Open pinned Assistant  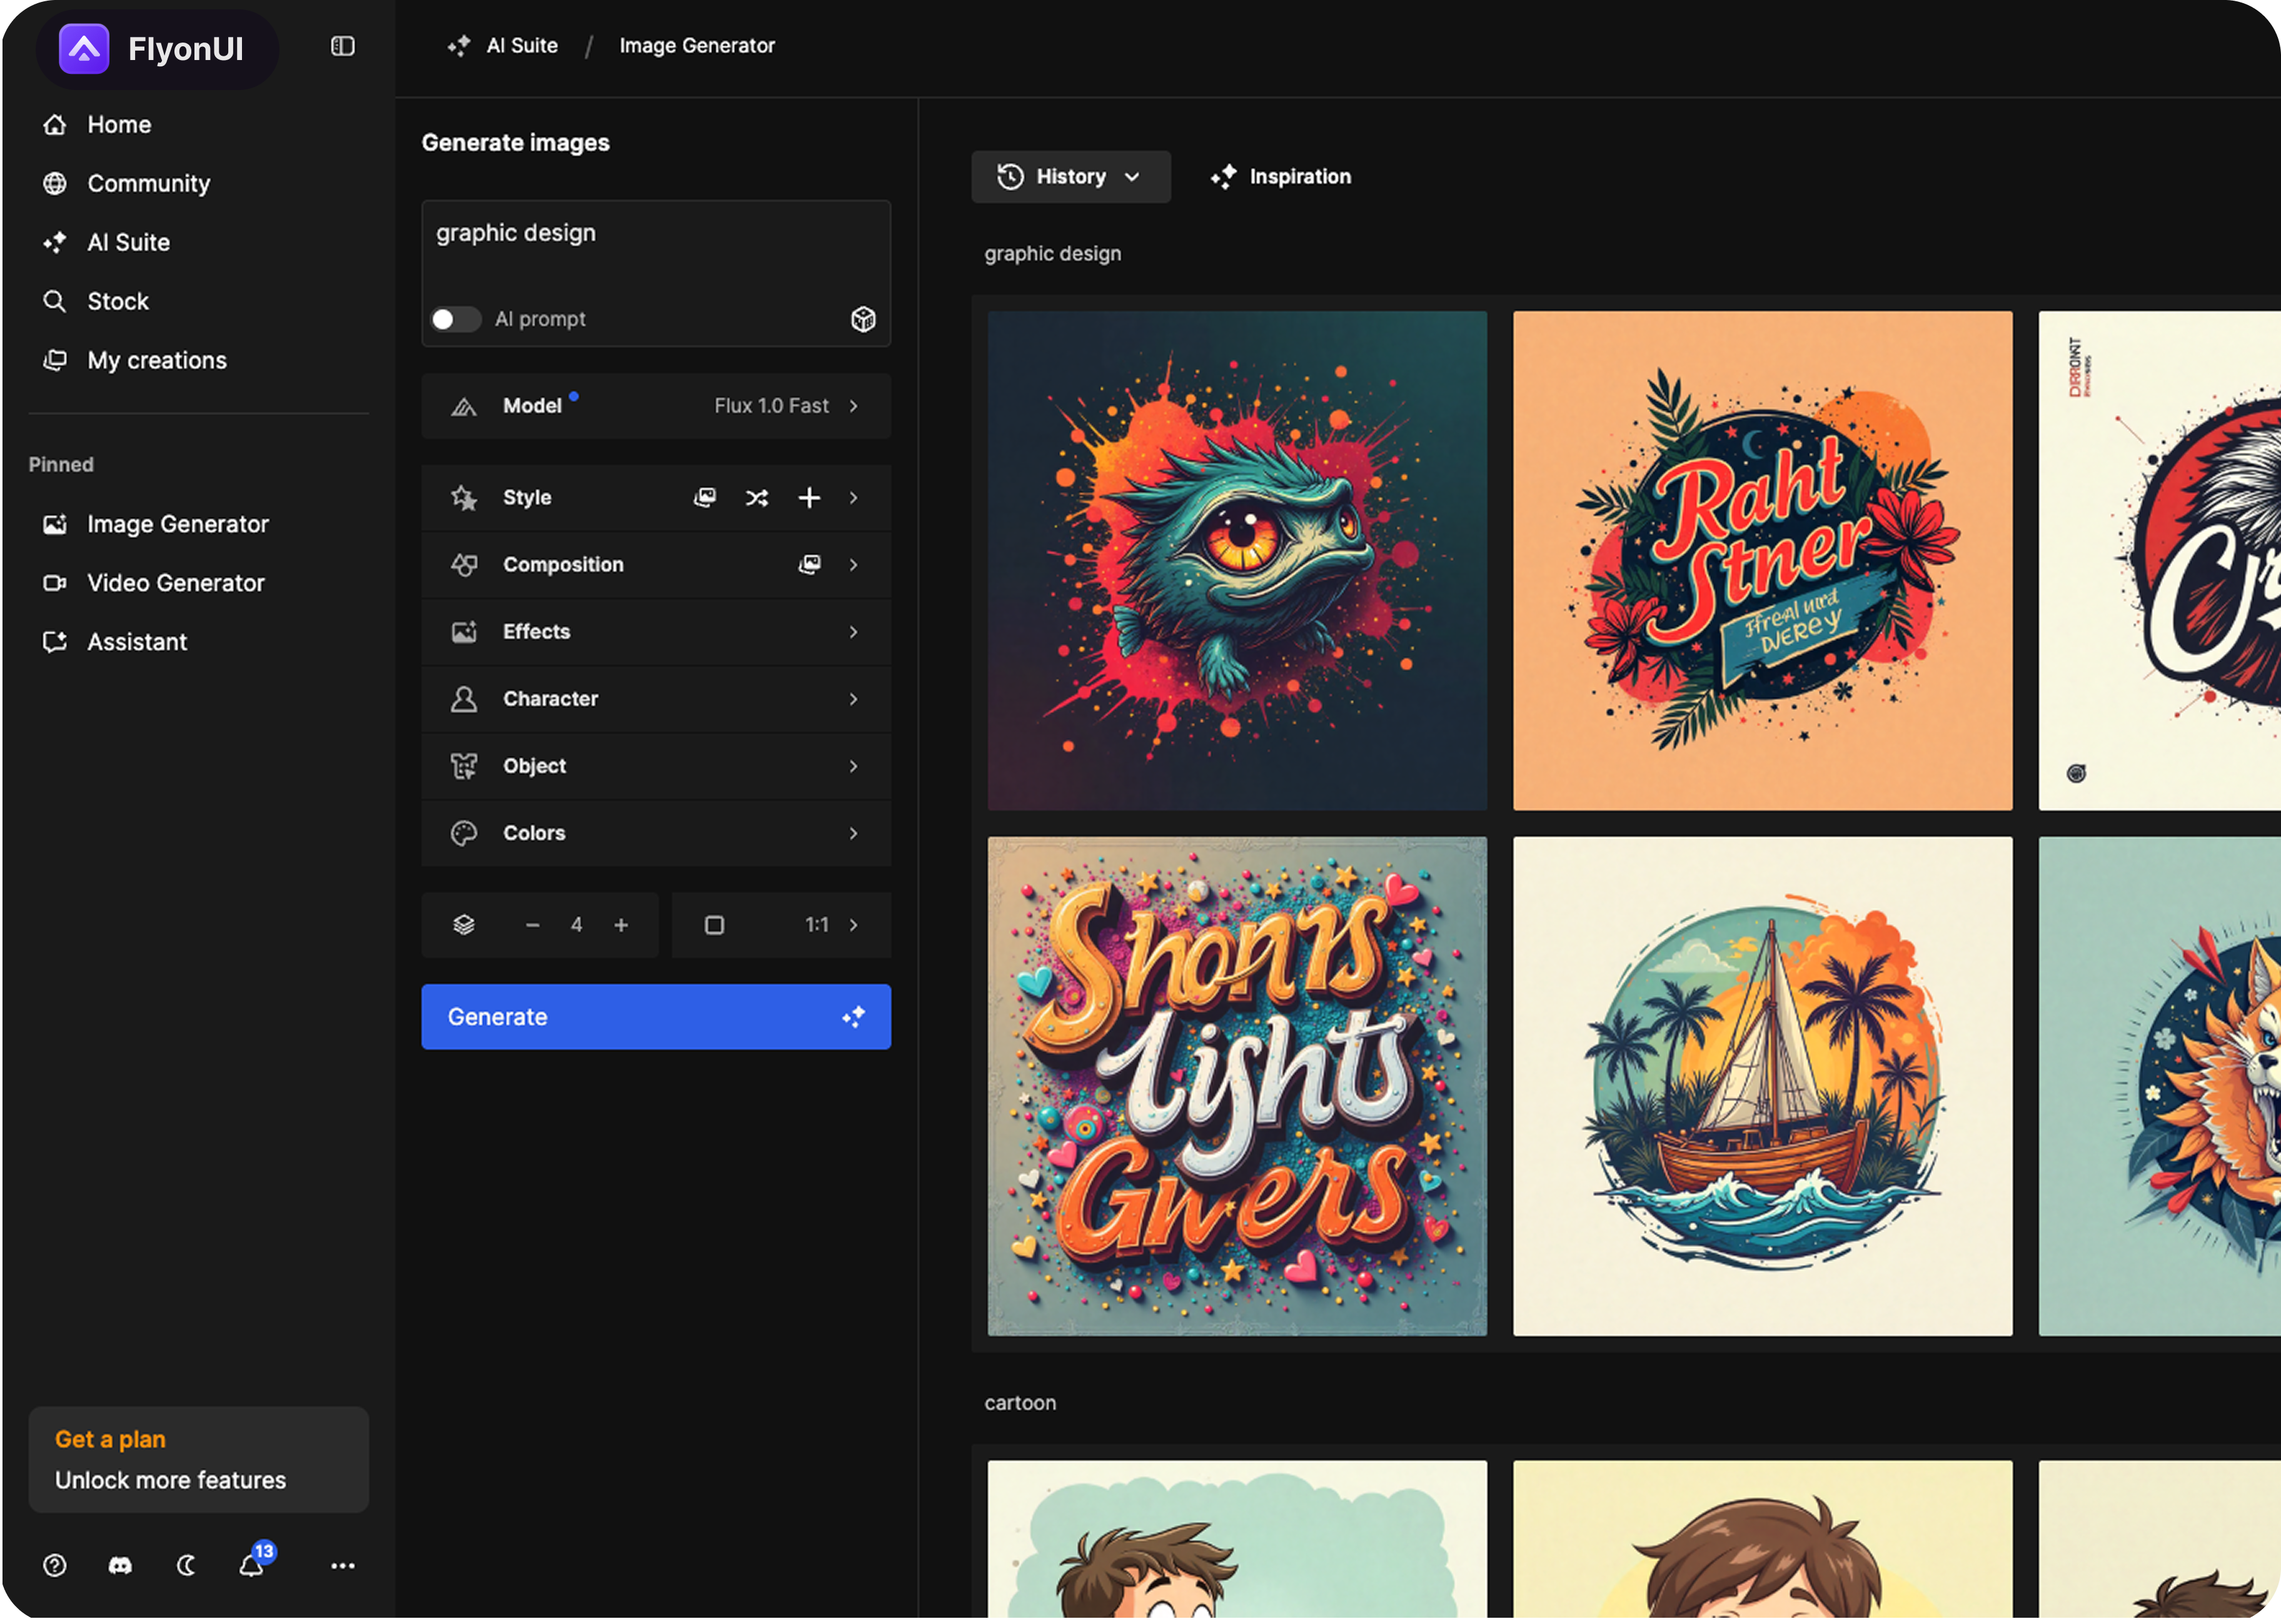tap(115, 643)
